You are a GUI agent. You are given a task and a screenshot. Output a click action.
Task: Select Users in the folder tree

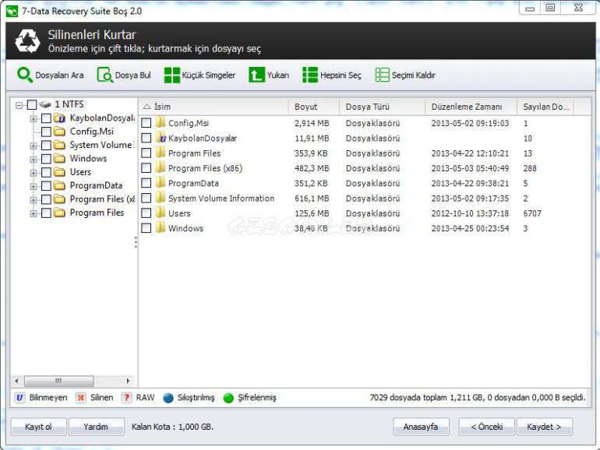80,172
